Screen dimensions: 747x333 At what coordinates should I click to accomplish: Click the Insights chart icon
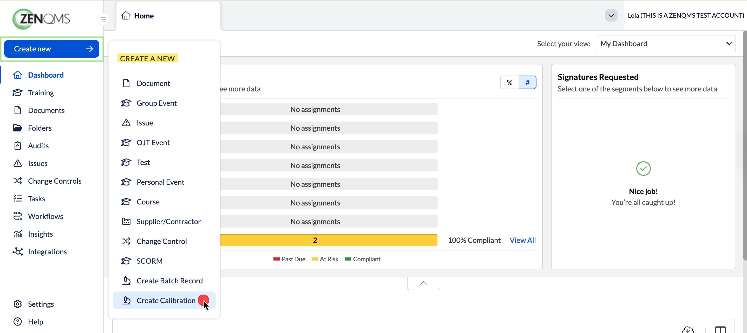(17, 234)
